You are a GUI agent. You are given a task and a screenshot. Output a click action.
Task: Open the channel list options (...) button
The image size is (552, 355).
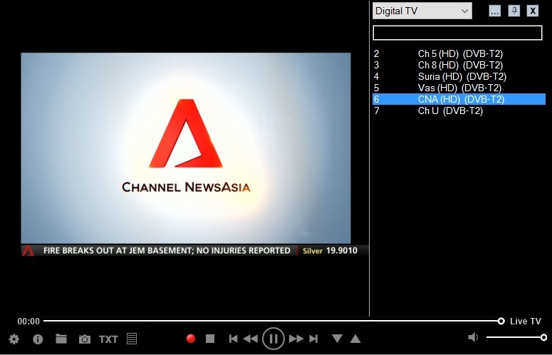tap(494, 11)
